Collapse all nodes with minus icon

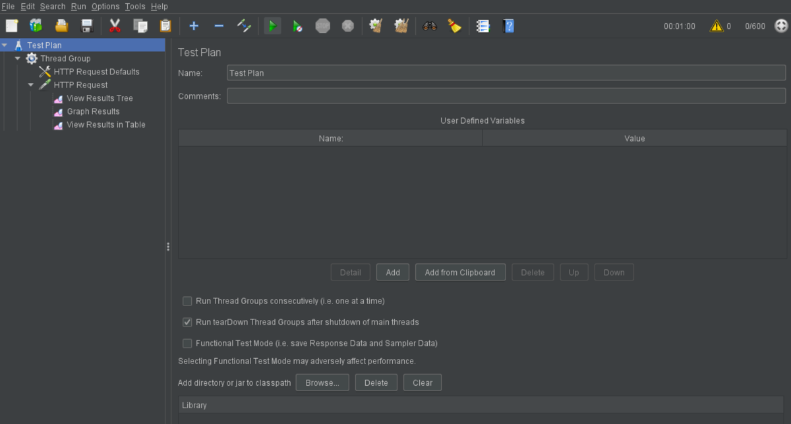coord(219,26)
